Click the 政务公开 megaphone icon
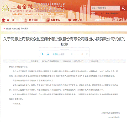 [70, 20]
